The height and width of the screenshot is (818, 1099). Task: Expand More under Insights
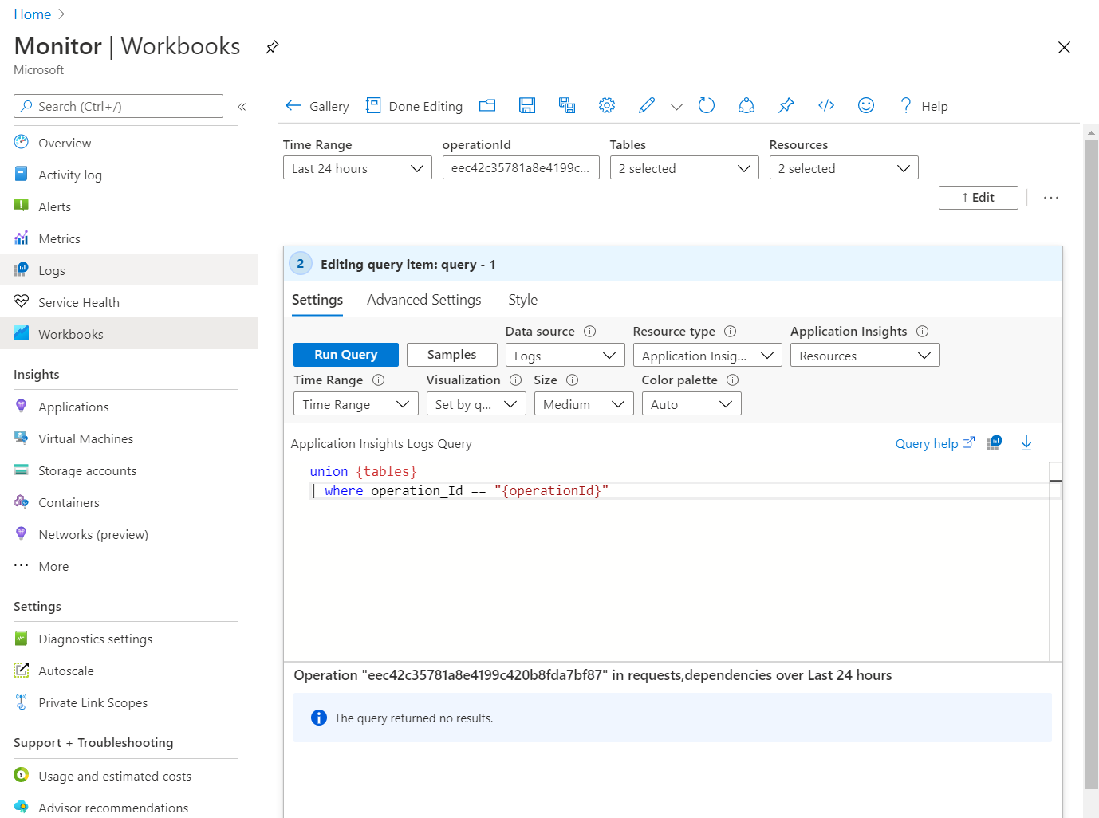coord(129,566)
